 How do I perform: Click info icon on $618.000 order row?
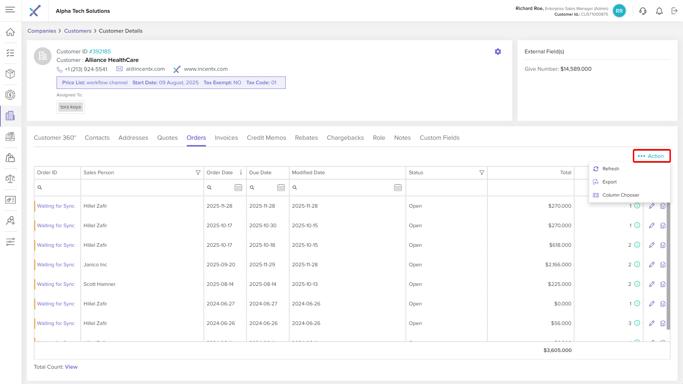coord(637,245)
